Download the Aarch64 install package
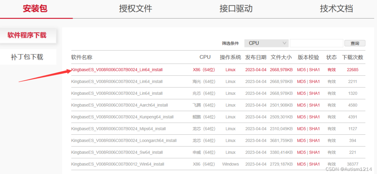The image size is (377, 174). (119, 105)
